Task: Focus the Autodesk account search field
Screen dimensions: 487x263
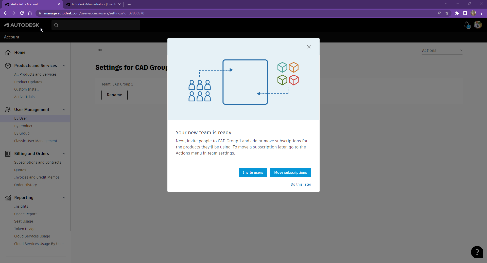Action: tap(96, 25)
